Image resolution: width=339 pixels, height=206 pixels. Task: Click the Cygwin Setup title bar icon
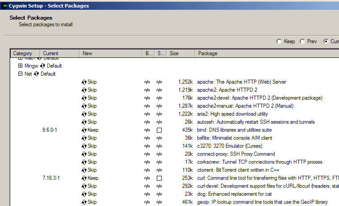click(x=4, y=6)
